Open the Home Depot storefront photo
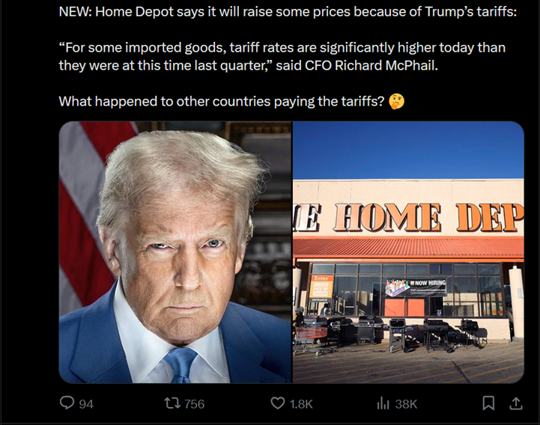The height and width of the screenshot is (425, 540). tap(408, 252)
